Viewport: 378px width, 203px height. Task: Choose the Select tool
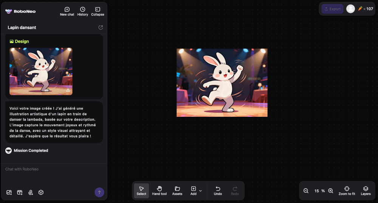(x=141, y=191)
